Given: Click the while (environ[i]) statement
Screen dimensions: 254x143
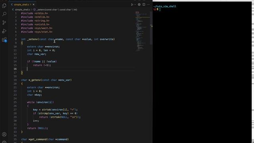Looking at the screenshot, I should pos(40,102).
